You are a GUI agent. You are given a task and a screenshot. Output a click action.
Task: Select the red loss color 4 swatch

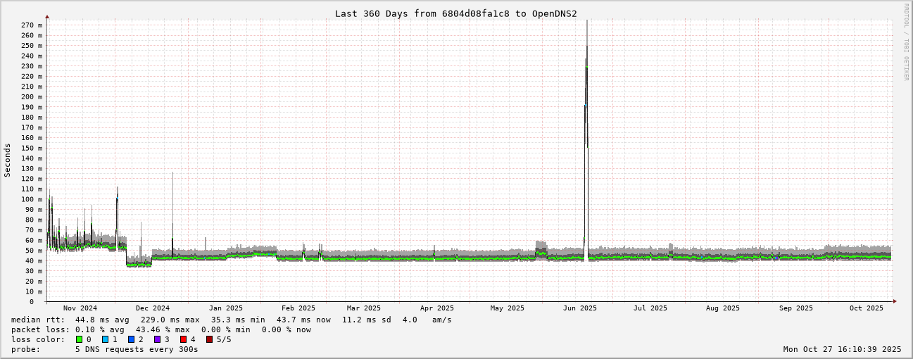click(x=183, y=339)
